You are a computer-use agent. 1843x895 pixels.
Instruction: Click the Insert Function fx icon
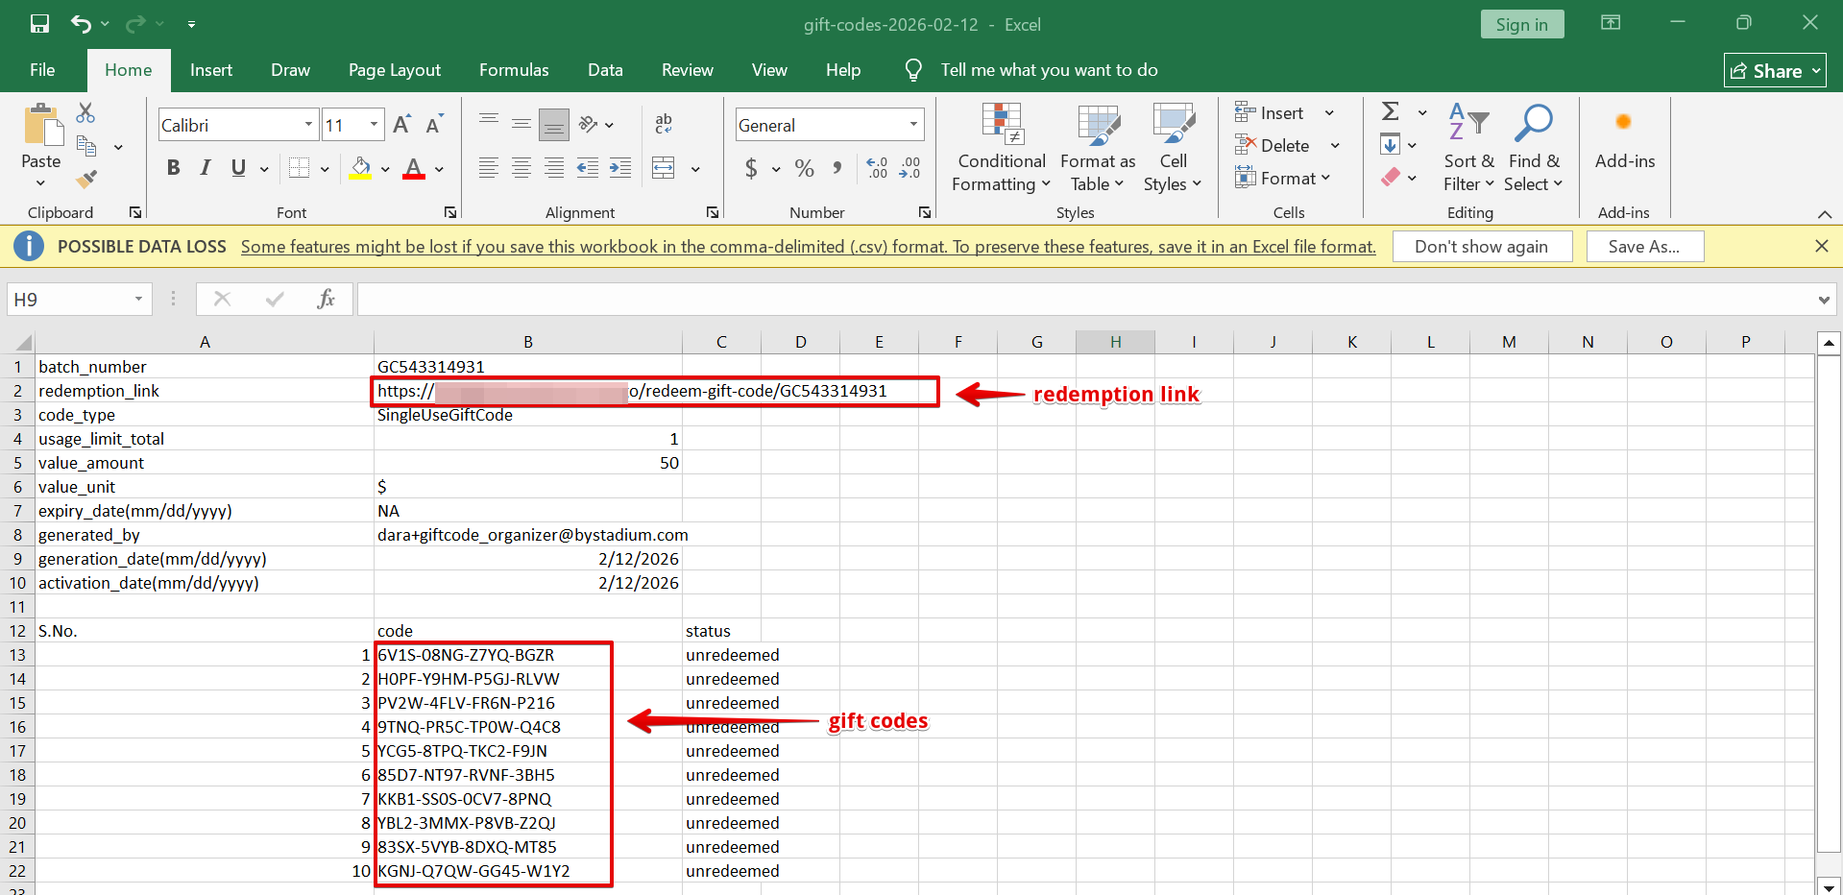click(x=326, y=299)
